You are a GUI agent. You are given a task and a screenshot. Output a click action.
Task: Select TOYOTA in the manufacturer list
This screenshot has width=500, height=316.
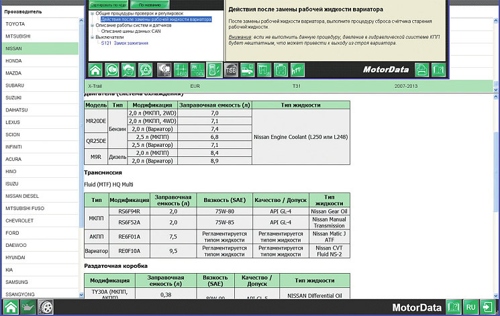click(x=40, y=24)
